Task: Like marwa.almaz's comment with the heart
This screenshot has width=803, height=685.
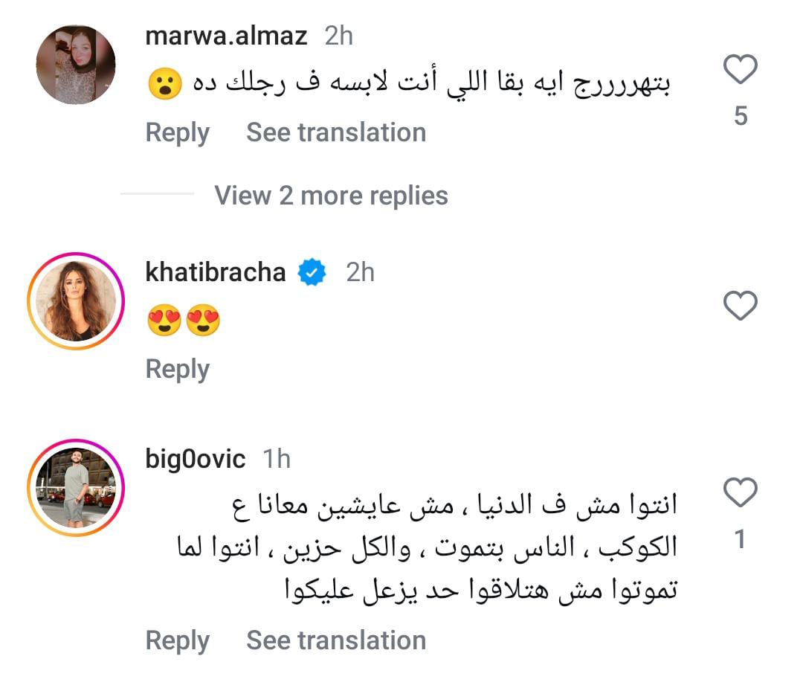Action: click(740, 71)
